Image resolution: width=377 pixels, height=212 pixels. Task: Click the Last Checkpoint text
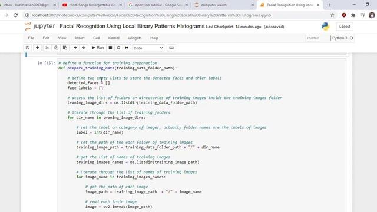point(233,26)
